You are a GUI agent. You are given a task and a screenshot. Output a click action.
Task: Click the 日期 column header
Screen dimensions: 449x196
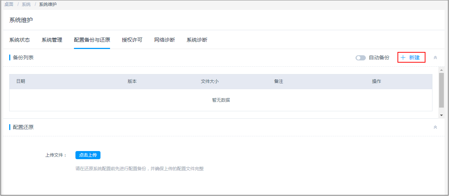(x=21, y=81)
